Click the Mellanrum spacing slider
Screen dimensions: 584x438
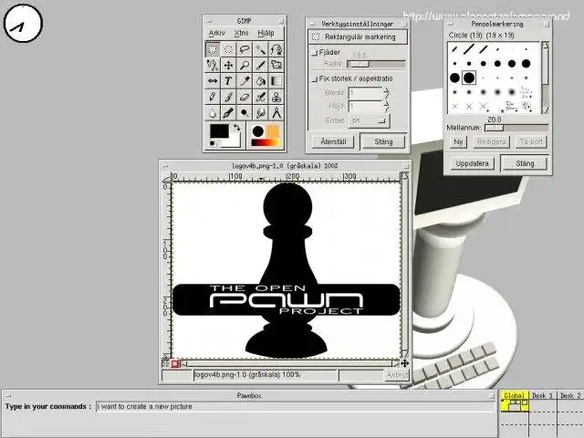[516, 128]
